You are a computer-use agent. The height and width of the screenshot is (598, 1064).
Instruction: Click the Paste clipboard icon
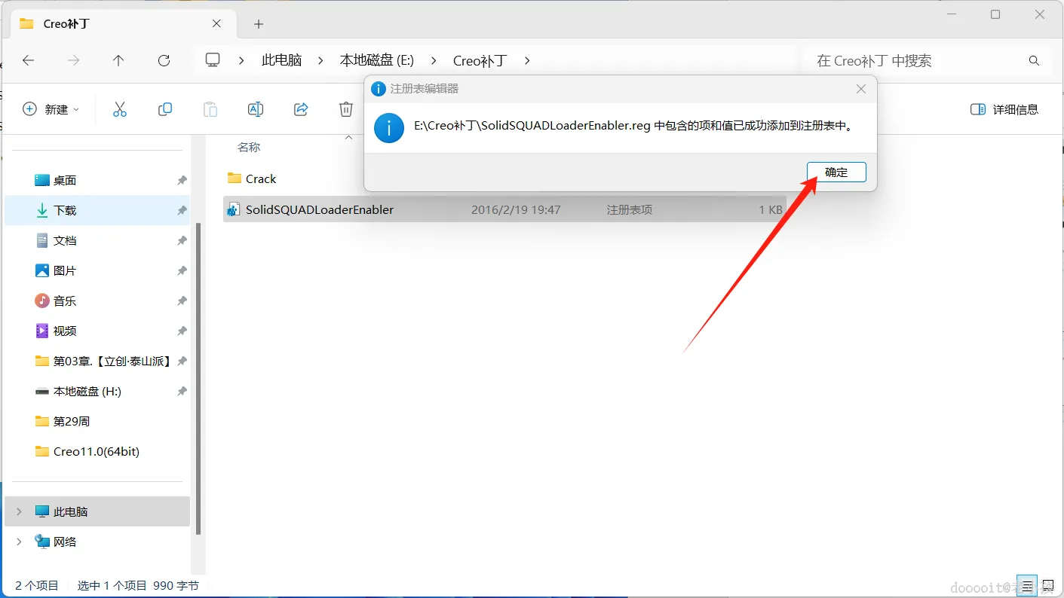coord(210,109)
